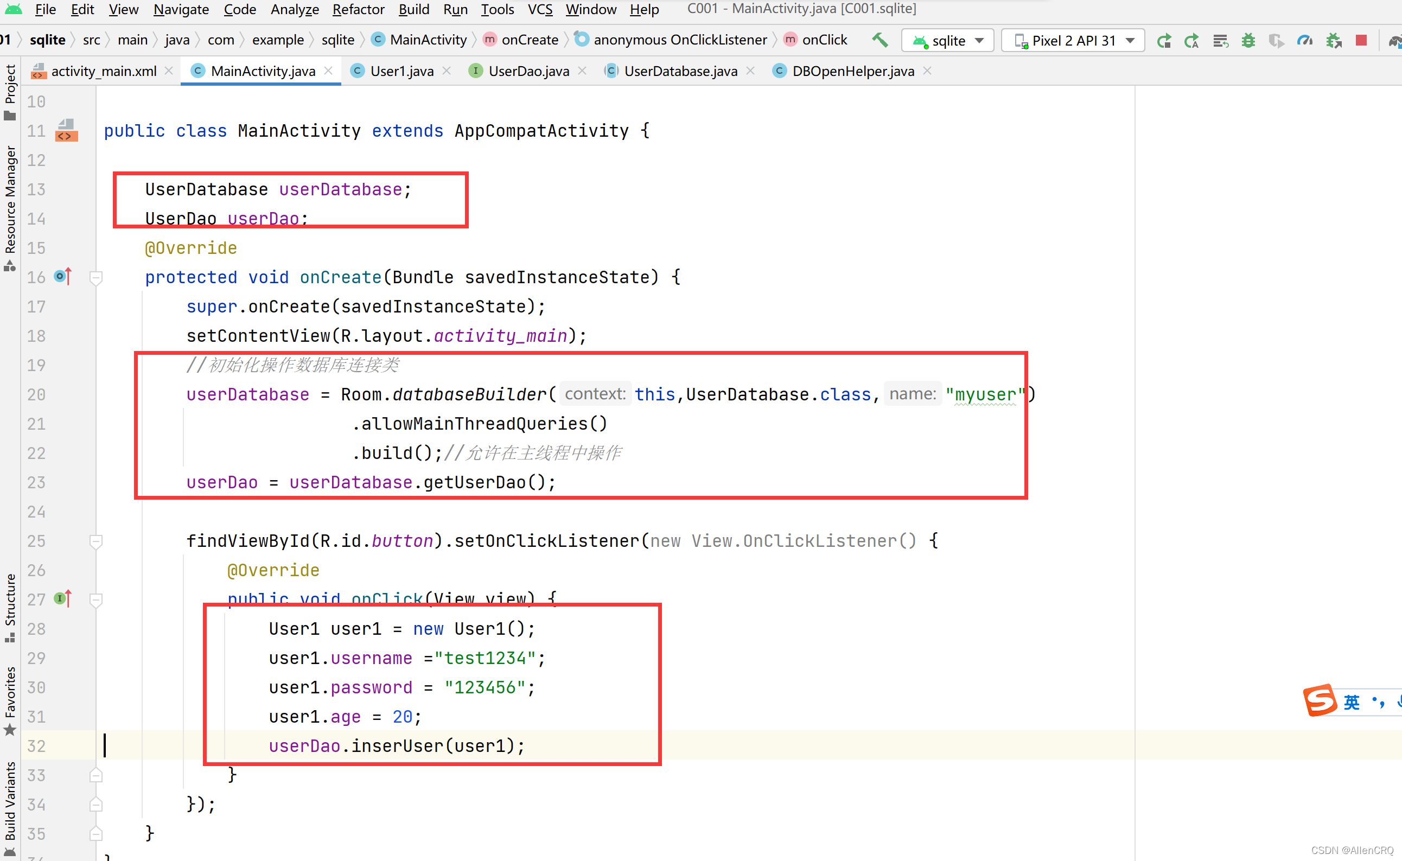Viewport: 1402px width, 861px height.
Task: Switch to the DBOpenHelper.java tab
Action: coord(853,71)
